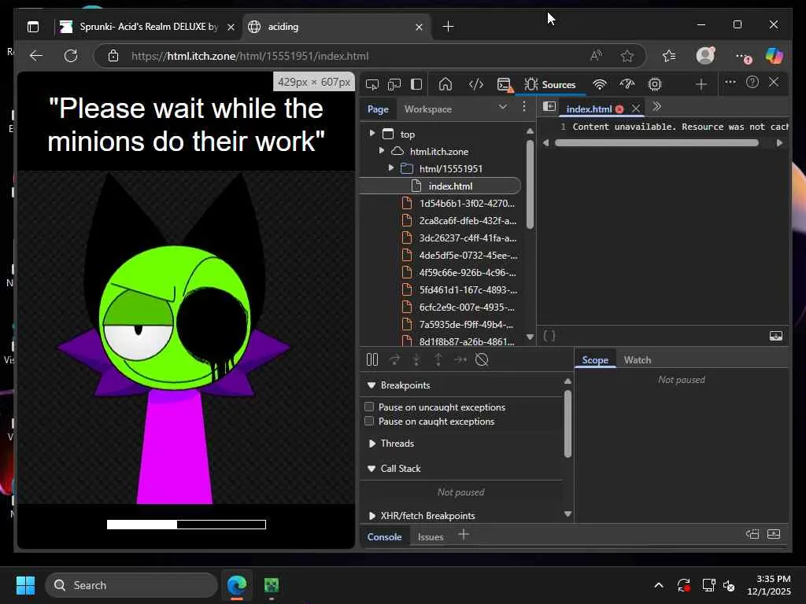Add this page to favorites star
This screenshot has height=604, width=806.
click(627, 56)
